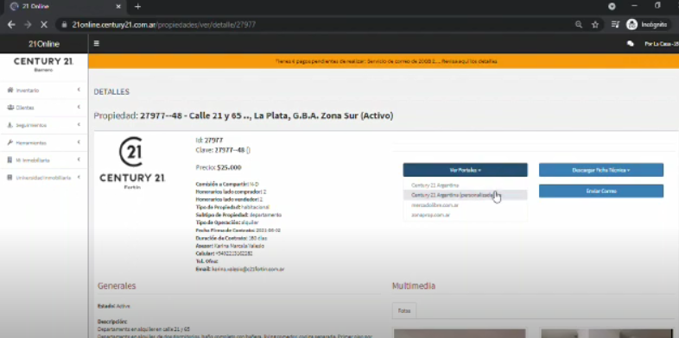
Task: Click the Generales section heading
Action: pos(117,285)
